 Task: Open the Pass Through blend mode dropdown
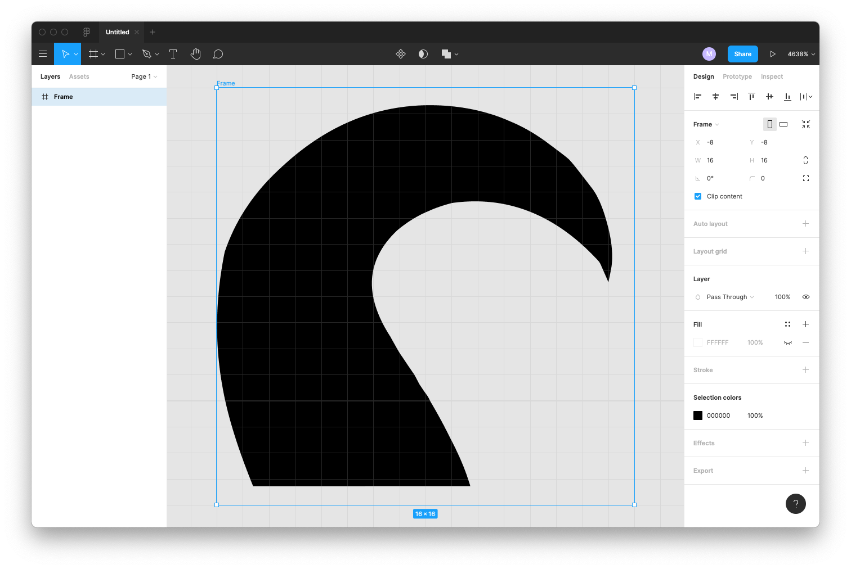point(728,297)
